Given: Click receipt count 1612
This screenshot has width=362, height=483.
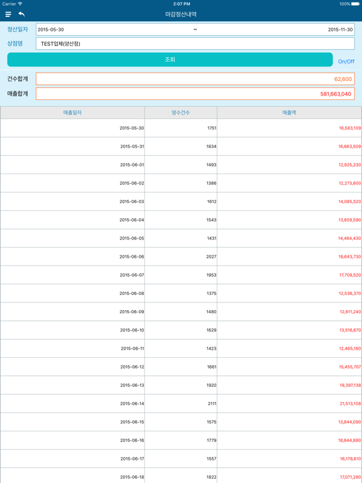Looking at the screenshot, I should click(212, 201).
